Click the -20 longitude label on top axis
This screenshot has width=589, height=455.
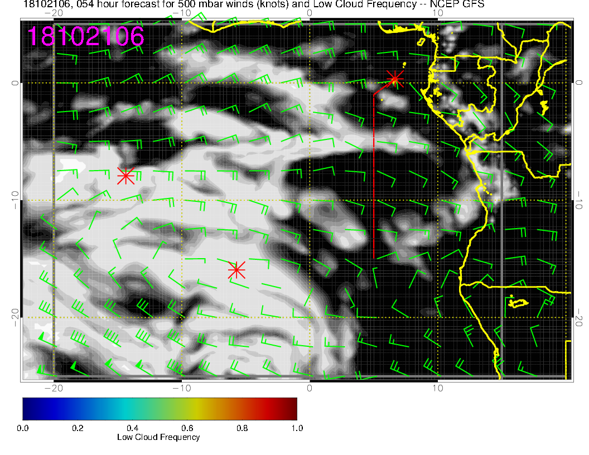tap(54, 13)
